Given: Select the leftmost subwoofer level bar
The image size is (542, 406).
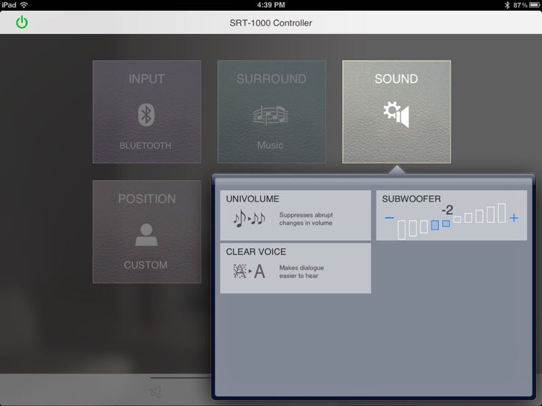Looking at the screenshot, I should click(x=402, y=229).
